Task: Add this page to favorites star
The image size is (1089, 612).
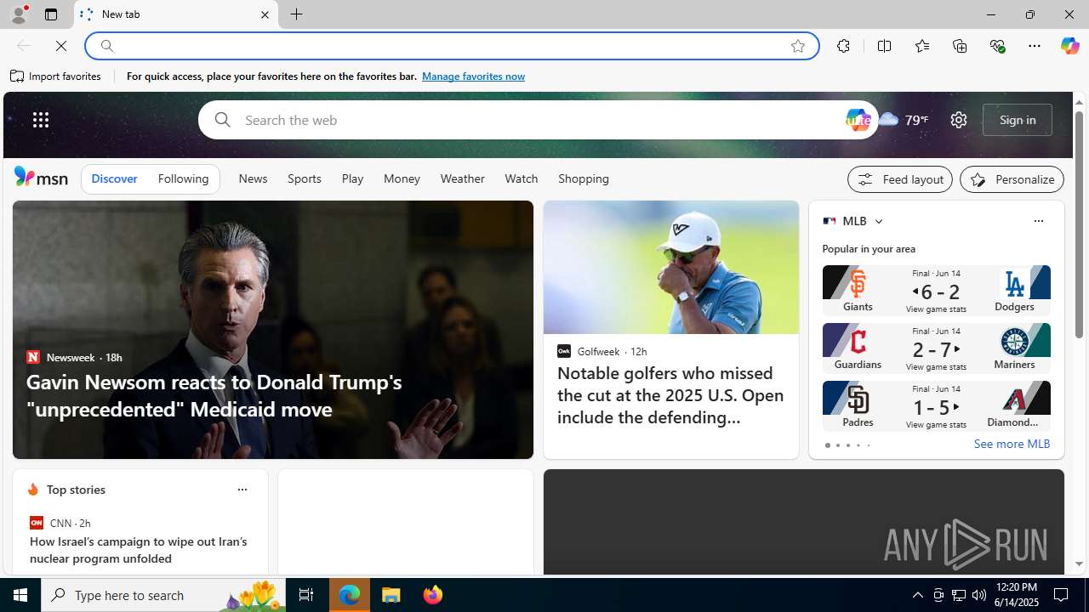Action: 798,46
